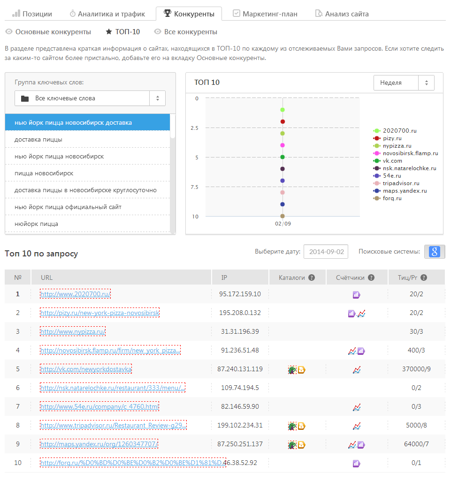Open the help icon beside Каталоги
This screenshot has width=466, height=480.
(x=312, y=277)
